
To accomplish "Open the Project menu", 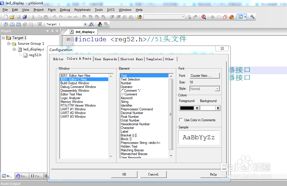I will [x=38, y=10].
